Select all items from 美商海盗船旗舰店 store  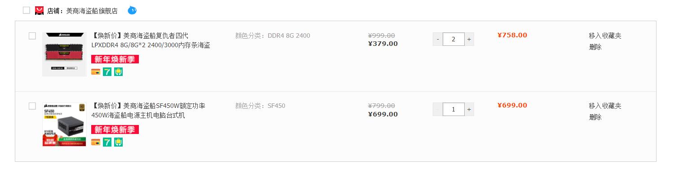(27, 10)
